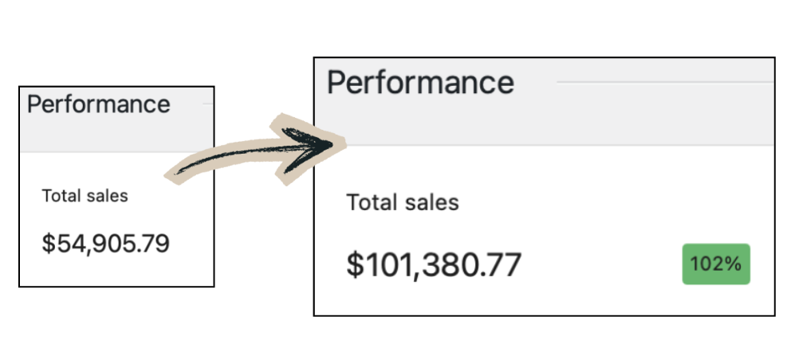The width and height of the screenshot is (799, 344).
Task: Select the large Performance heading on right
Action: point(420,82)
